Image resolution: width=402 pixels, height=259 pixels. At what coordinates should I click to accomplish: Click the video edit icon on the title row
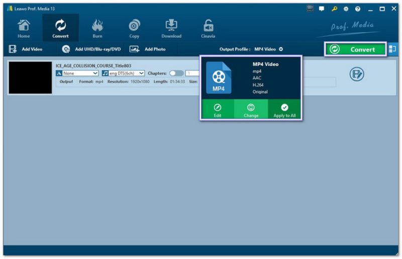(x=357, y=74)
